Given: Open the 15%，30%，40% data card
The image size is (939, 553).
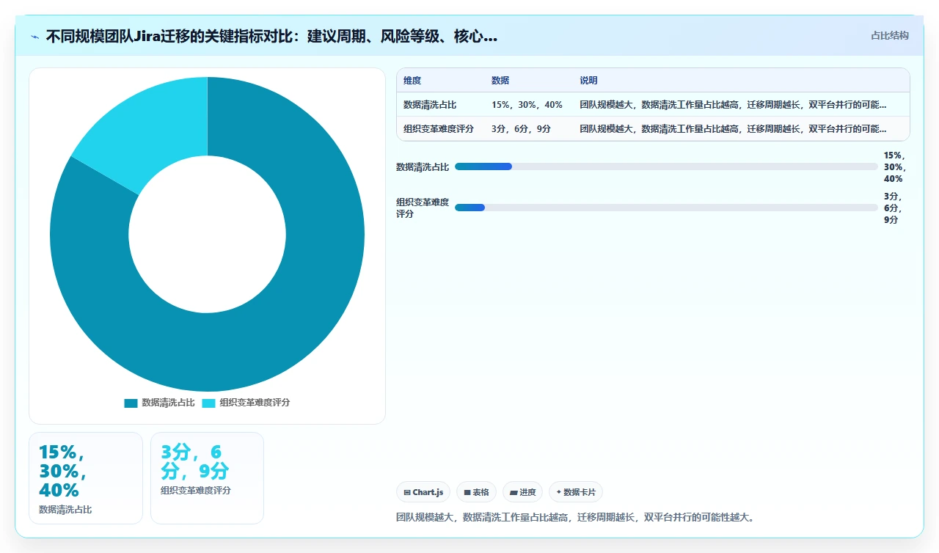Looking at the screenshot, I should pyautogui.click(x=86, y=478).
